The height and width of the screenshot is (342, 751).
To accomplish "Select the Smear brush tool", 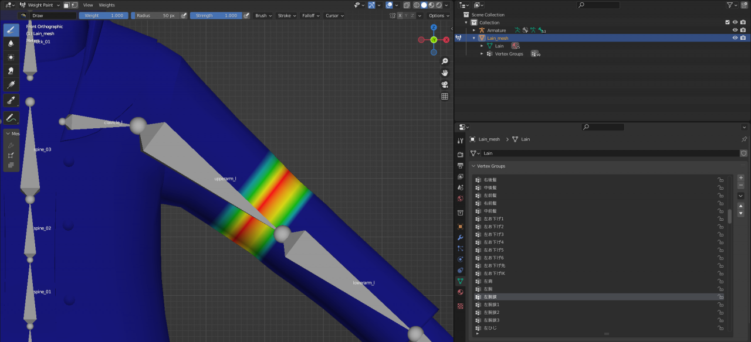I will [11, 71].
